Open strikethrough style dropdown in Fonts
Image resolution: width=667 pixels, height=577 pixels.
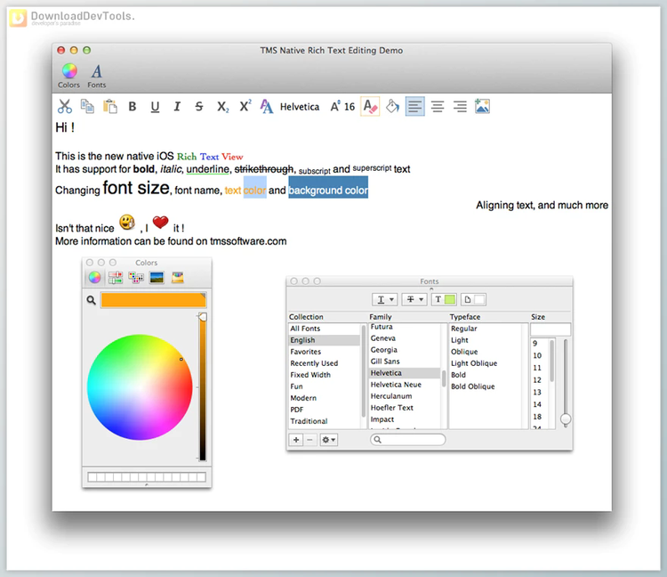point(414,299)
